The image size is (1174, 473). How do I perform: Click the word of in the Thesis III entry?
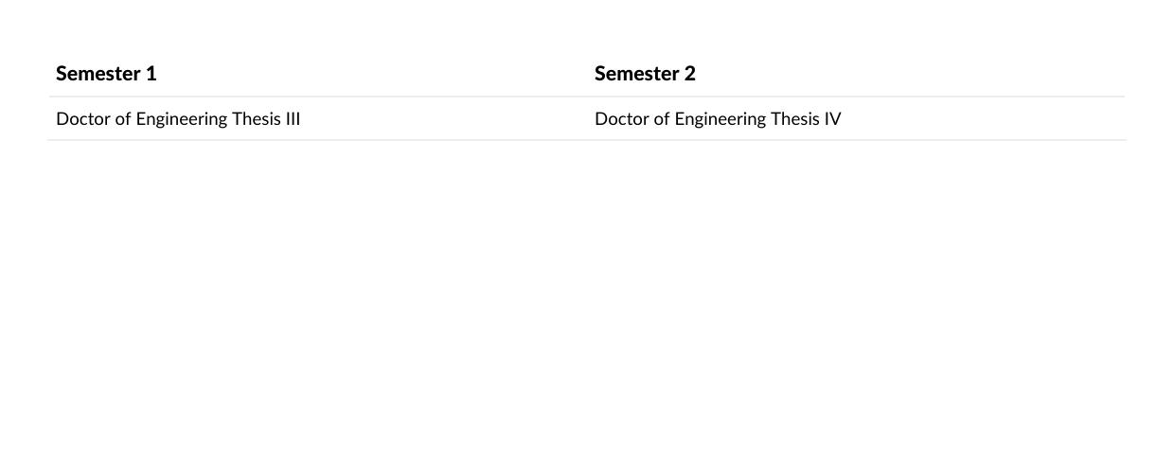(123, 119)
